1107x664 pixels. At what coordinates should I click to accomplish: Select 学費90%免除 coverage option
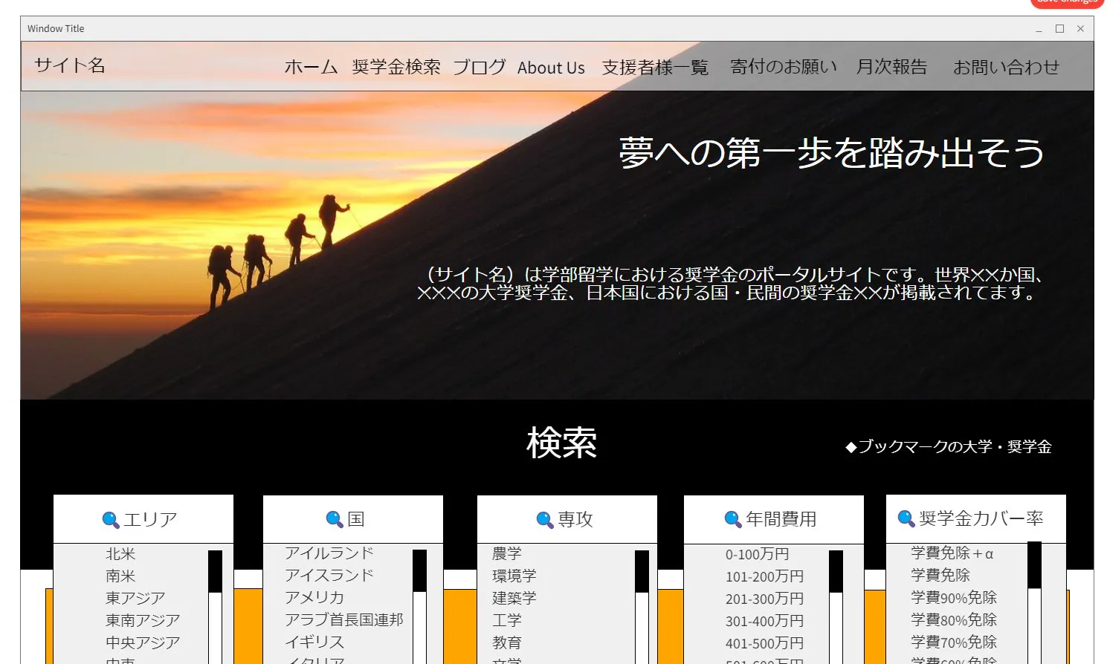tap(953, 598)
